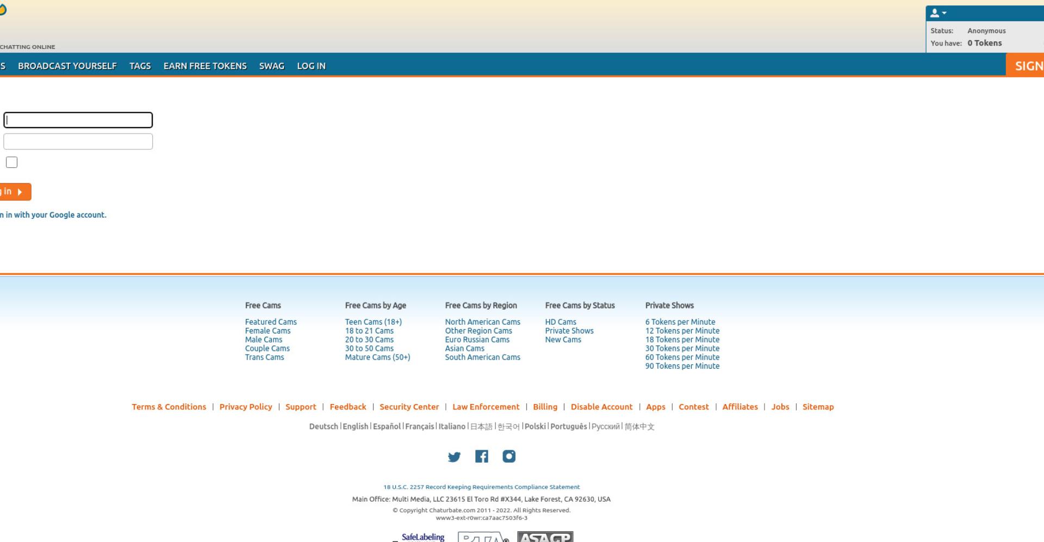Open the Twitter social icon
1044x542 pixels.
pos(454,457)
